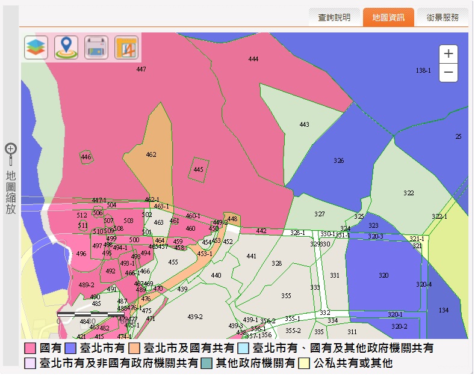Select the ruler measurement tool icon
The height and width of the screenshot is (375, 475).
point(126,47)
